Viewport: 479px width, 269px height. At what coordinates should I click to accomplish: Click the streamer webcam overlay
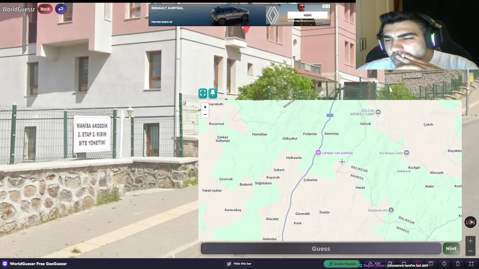tap(417, 35)
